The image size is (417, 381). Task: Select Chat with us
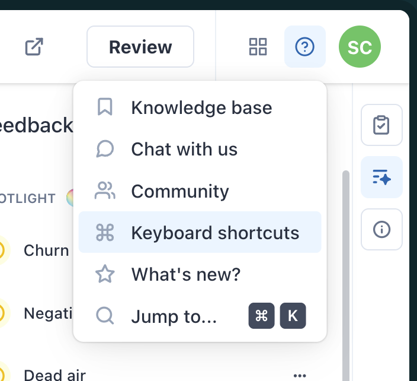point(184,150)
